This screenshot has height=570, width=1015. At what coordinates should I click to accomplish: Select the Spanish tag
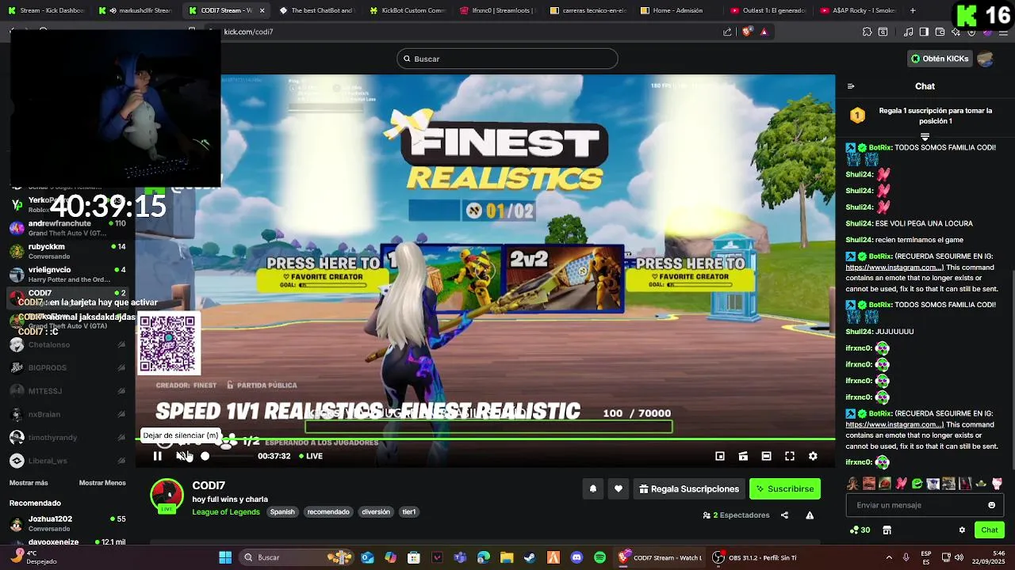(x=282, y=512)
